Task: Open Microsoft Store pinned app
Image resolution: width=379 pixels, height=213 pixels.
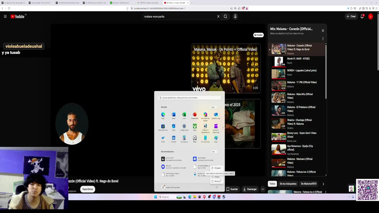Action: [x=163, y=127]
